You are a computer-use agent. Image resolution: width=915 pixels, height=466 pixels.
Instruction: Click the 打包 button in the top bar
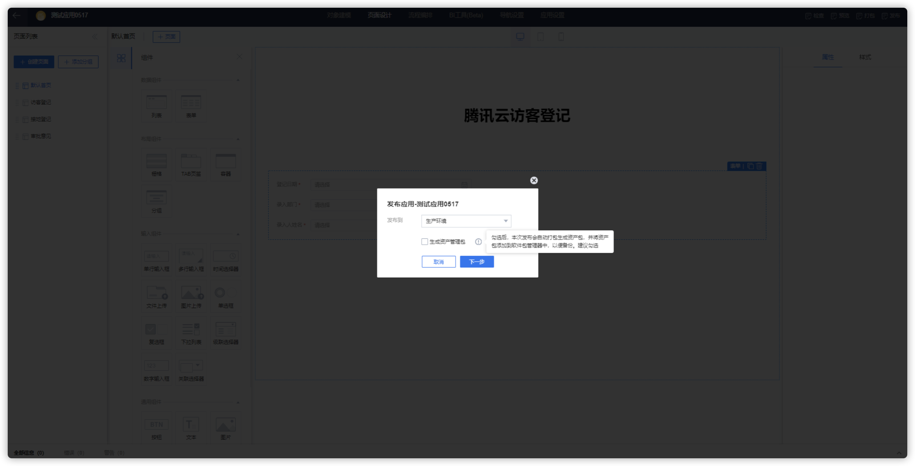click(866, 16)
